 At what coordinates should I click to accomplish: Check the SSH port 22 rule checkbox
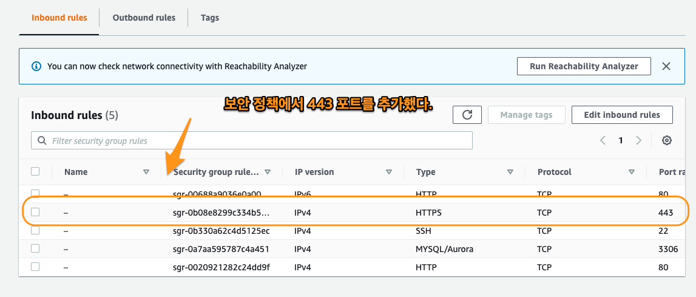[35, 231]
